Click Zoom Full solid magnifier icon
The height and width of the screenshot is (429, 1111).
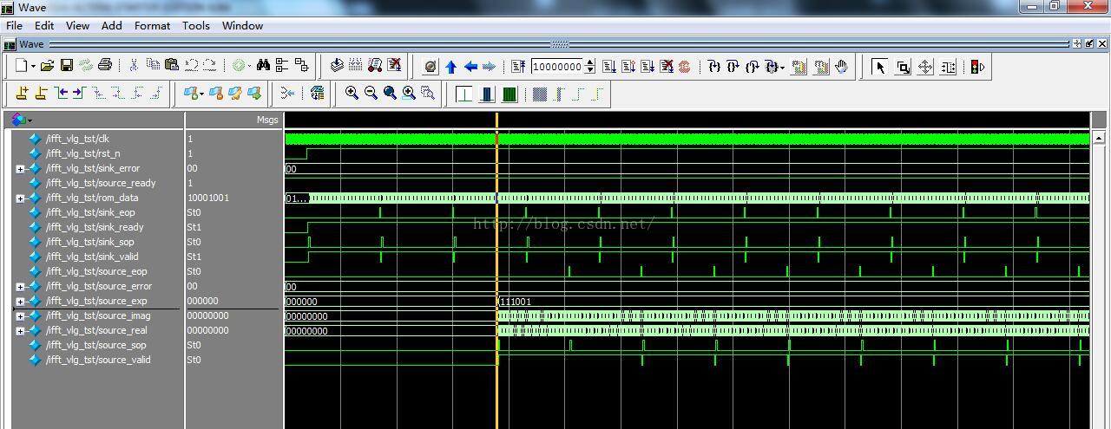[x=390, y=93]
